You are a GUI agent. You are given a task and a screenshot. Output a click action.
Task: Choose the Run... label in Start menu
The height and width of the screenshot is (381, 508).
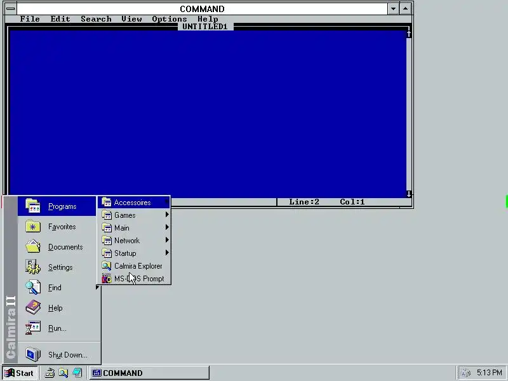pyautogui.click(x=57, y=328)
